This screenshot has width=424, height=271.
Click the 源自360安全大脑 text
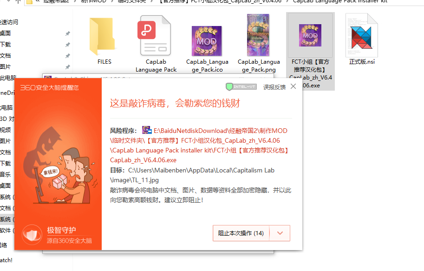pos(69,241)
